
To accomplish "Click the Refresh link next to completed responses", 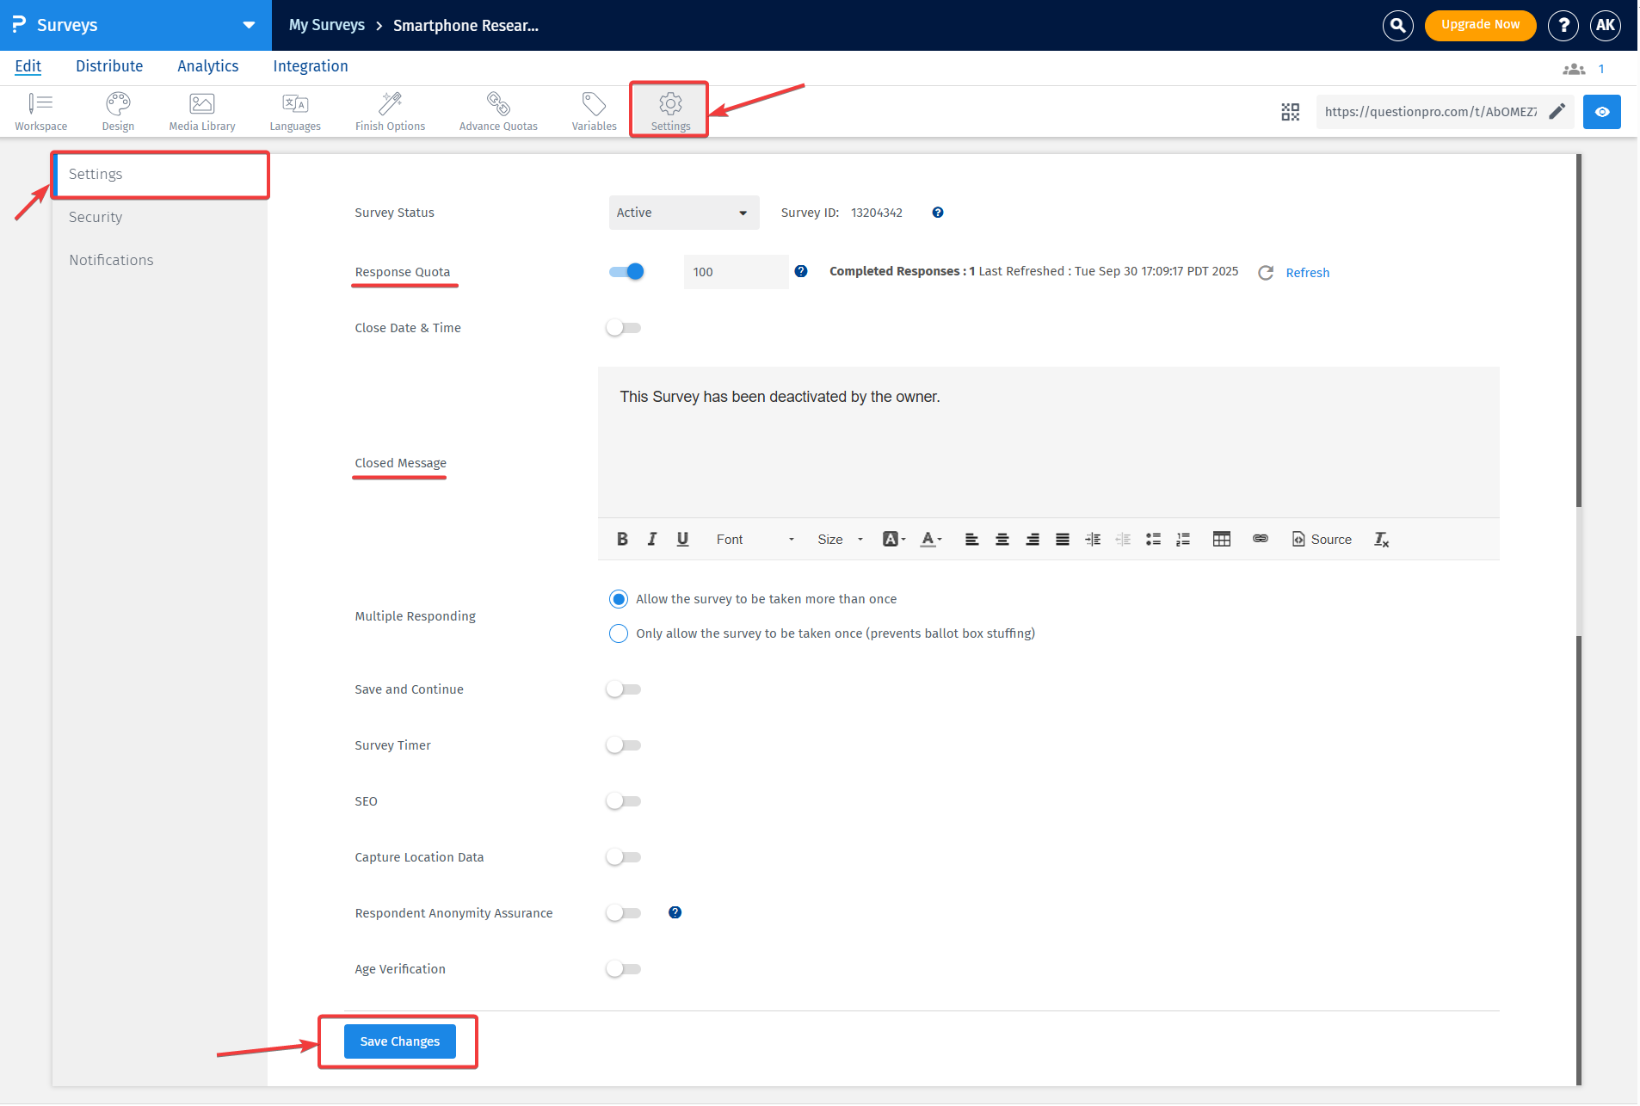I will [1307, 272].
